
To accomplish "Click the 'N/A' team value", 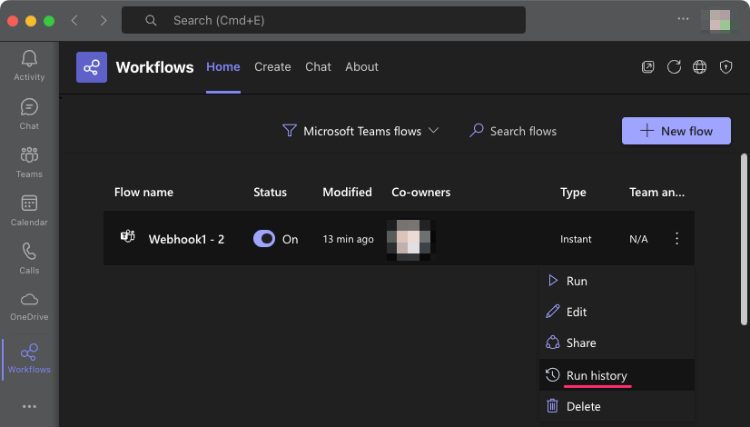I will [x=638, y=239].
